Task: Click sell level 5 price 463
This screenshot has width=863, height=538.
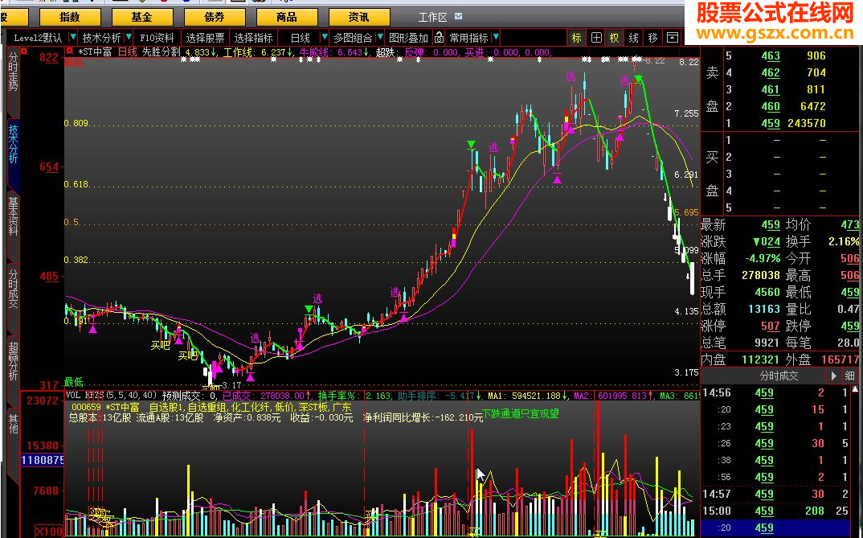Action: (771, 55)
